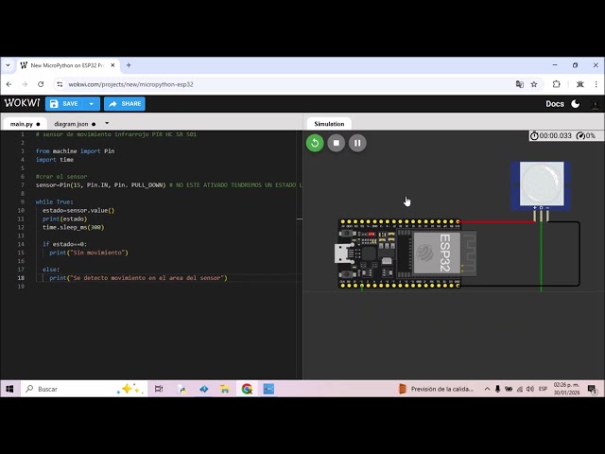Select the Simulation tab
This screenshot has height=454, width=605.
329,124
